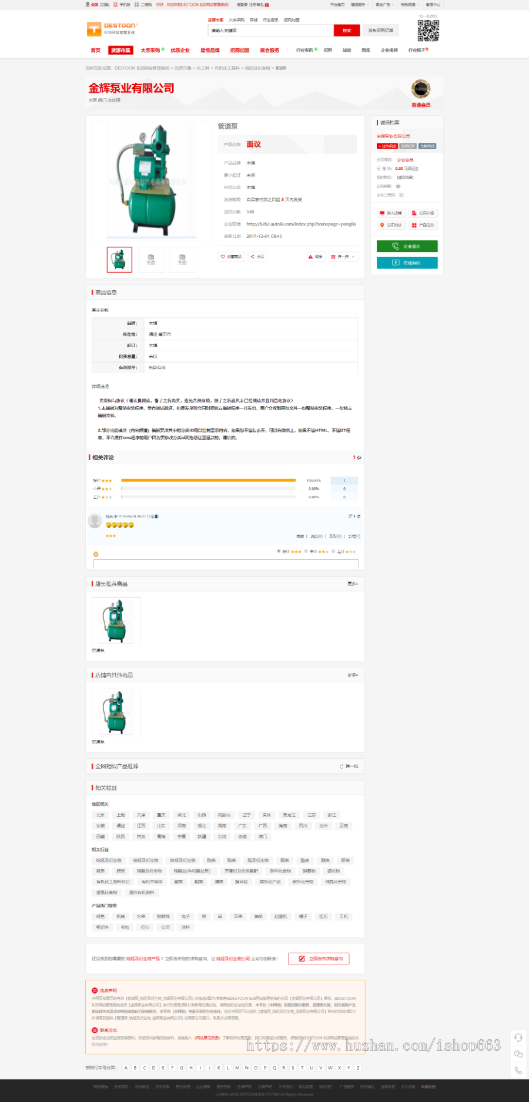
Task: Click the letter Z in the alphabet index
Action: [358, 1068]
